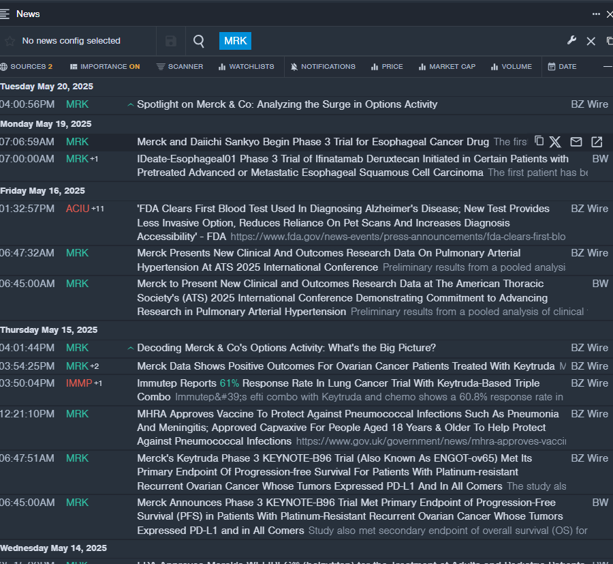Viewport: 613px width, 564px height.
Task: Click the search magnifier icon
Action: [199, 41]
